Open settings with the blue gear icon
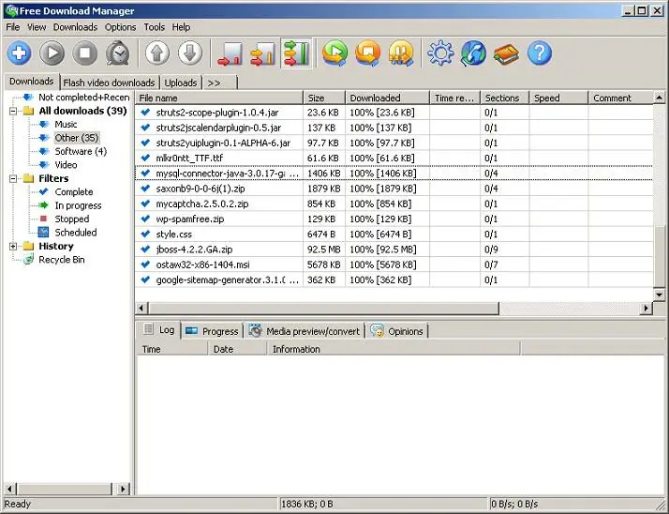Viewport: 669px width, 514px height. (x=440, y=53)
